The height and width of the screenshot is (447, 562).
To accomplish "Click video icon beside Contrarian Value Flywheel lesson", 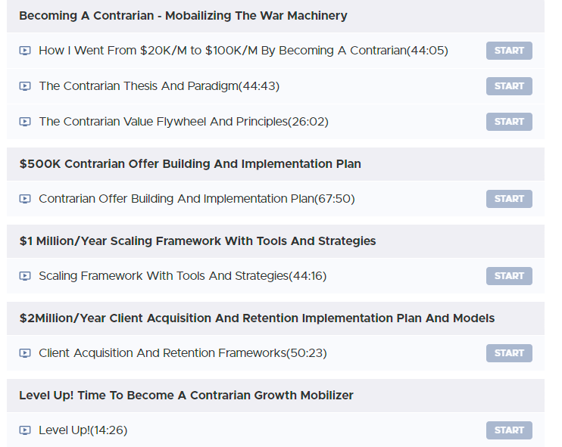I will [25, 122].
